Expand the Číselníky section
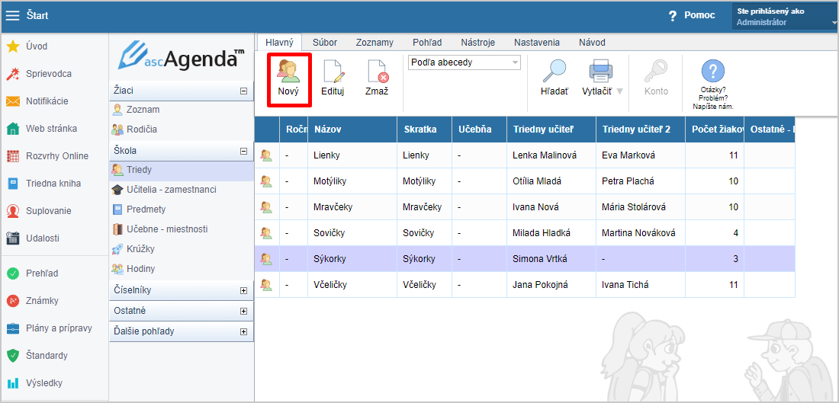 [x=244, y=291]
